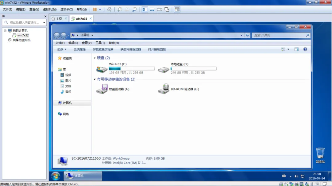Click the Explorer forward navigation button
This screenshot has width=332, height=186.
(64, 35)
